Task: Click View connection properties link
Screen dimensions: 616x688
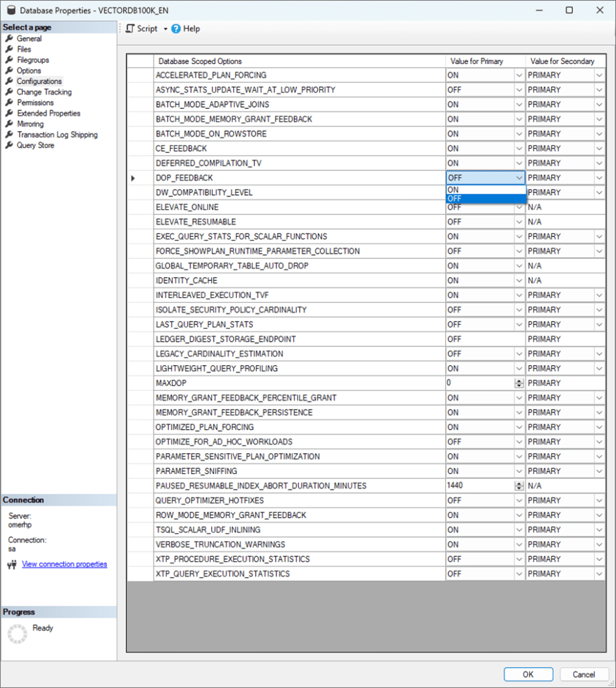Action: (64, 564)
